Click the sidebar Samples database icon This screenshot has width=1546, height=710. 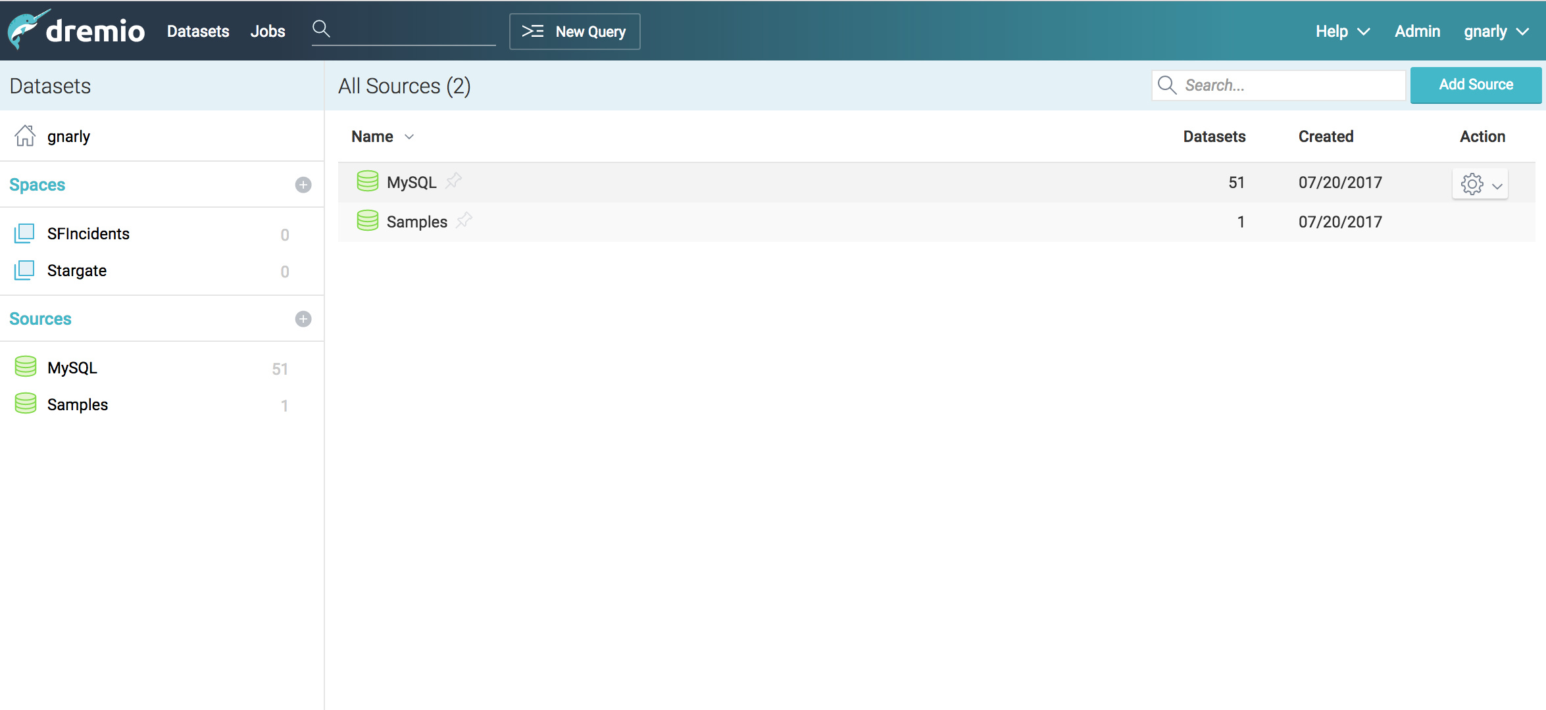[x=26, y=403]
